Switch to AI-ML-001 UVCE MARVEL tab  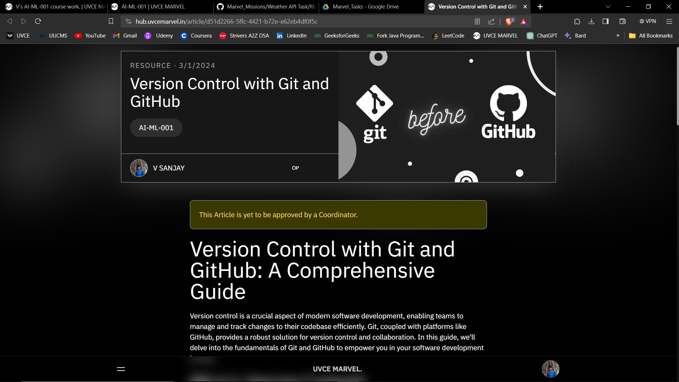point(153,6)
